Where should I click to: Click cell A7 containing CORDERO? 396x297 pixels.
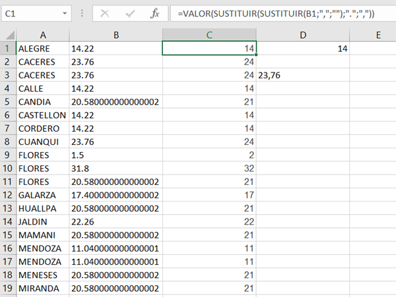point(43,128)
